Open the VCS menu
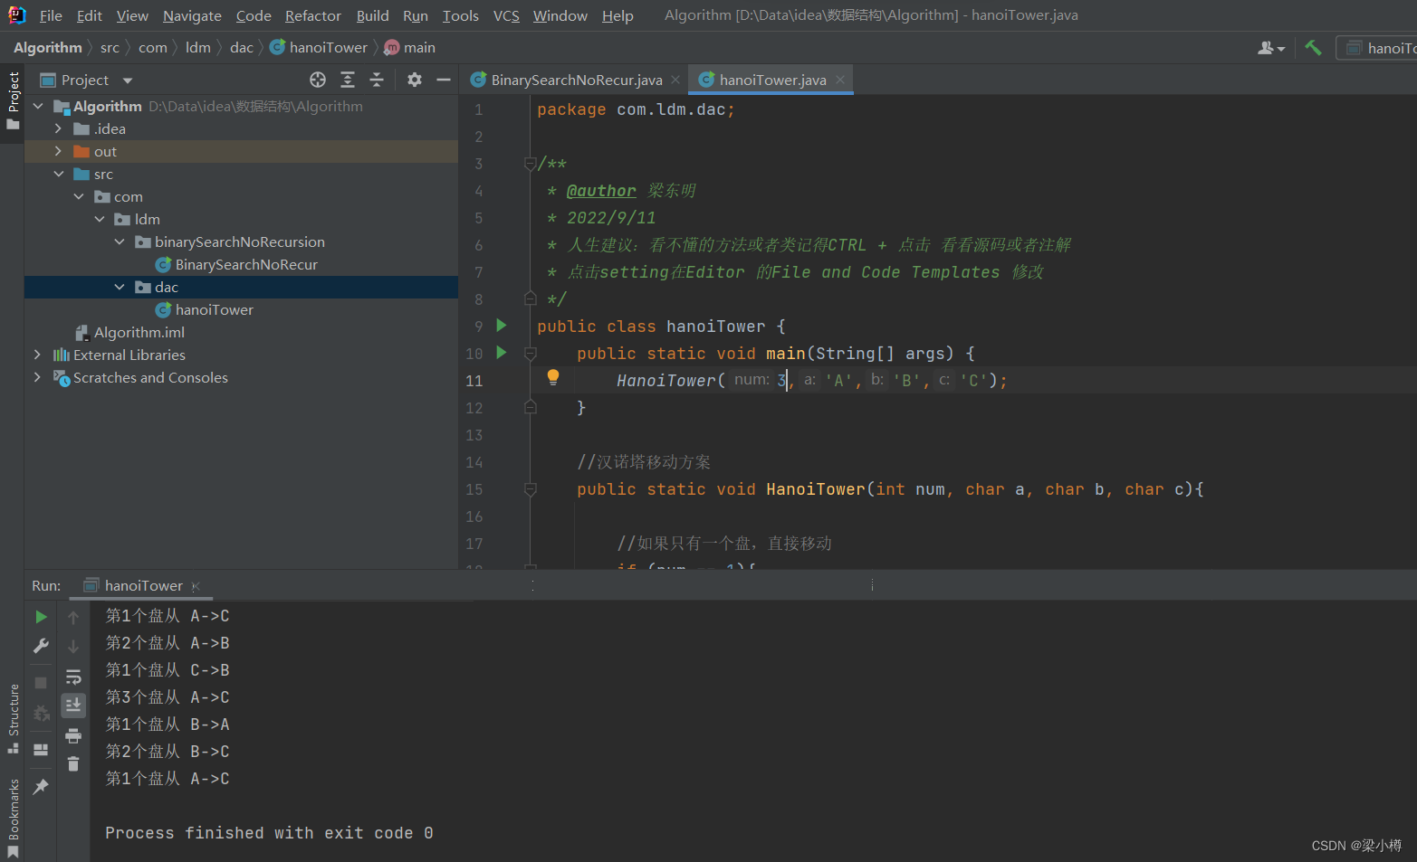 [x=506, y=15]
